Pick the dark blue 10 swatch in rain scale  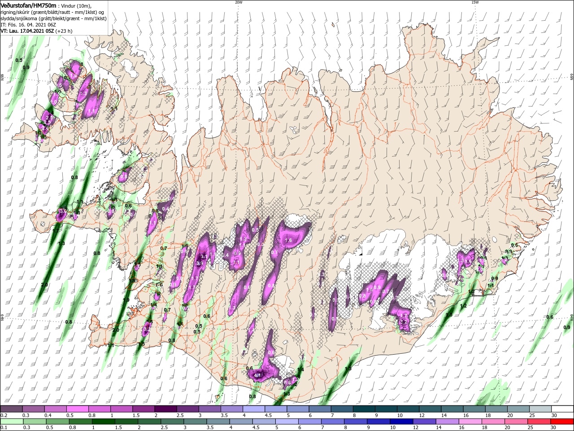click(401, 422)
